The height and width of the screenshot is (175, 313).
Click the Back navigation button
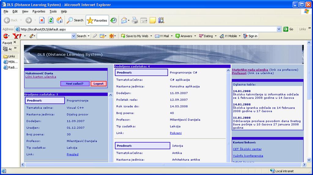click(x=11, y=20)
